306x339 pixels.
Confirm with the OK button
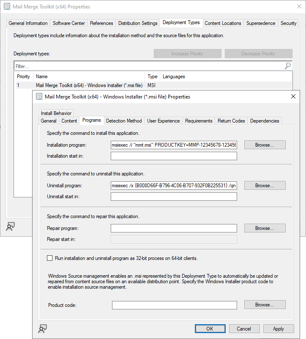210,328
